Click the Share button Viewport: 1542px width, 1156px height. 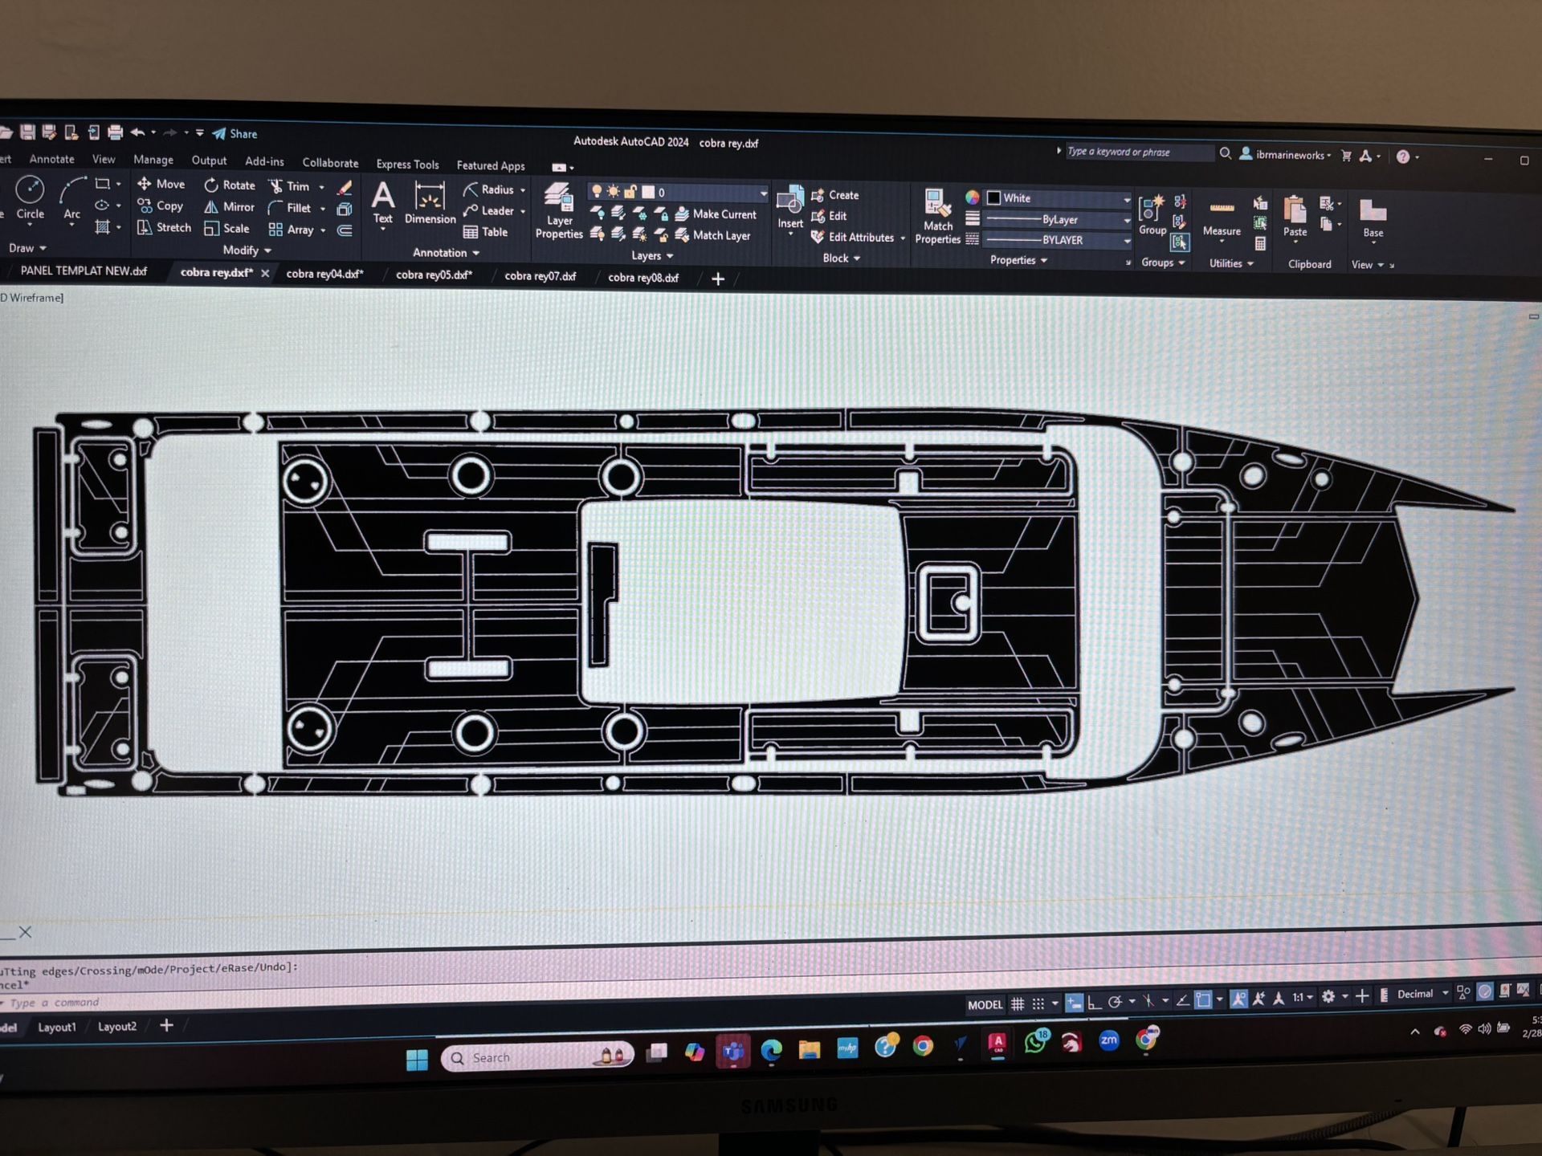(235, 134)
